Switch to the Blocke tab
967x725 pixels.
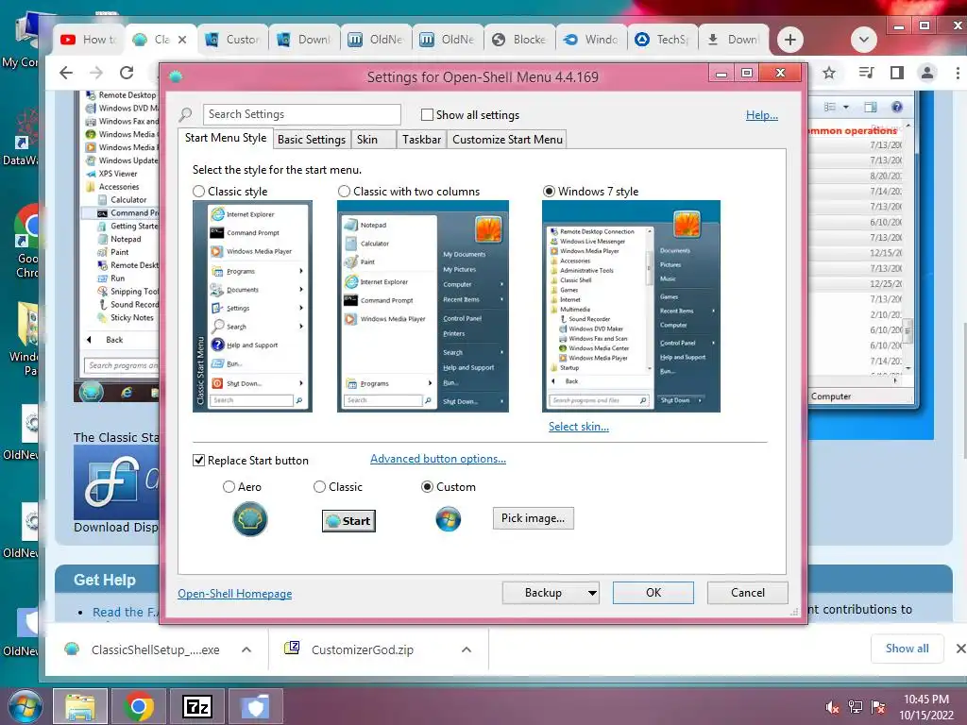tap(520, 40)
